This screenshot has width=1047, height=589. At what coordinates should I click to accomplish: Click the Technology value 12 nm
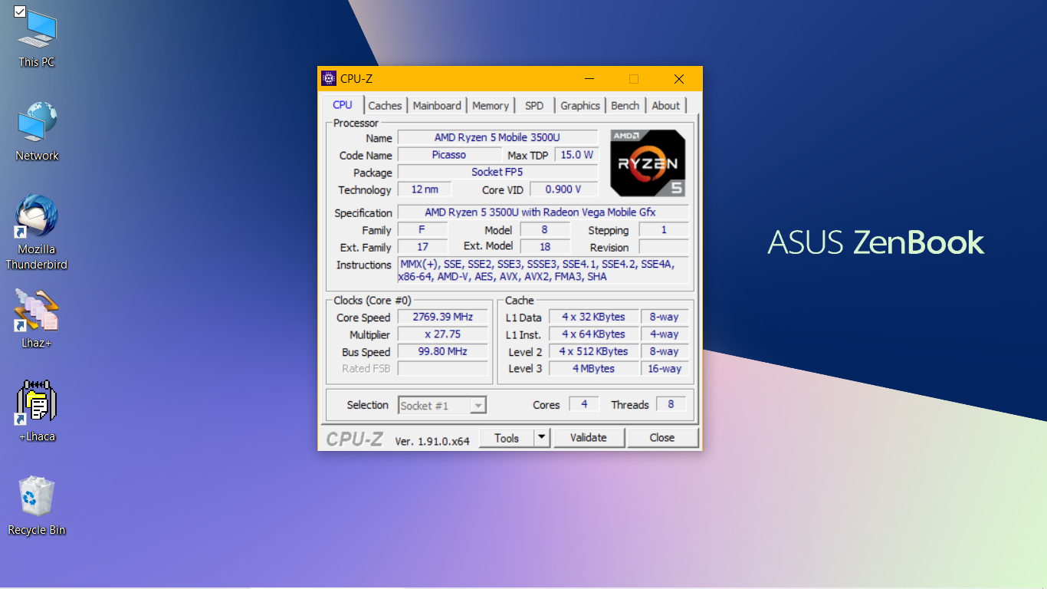click(425, 189)
